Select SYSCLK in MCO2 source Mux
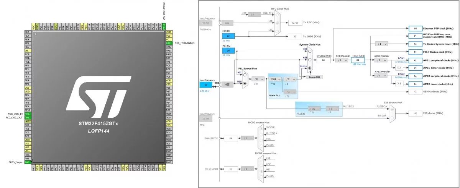 tap(262, 129)
